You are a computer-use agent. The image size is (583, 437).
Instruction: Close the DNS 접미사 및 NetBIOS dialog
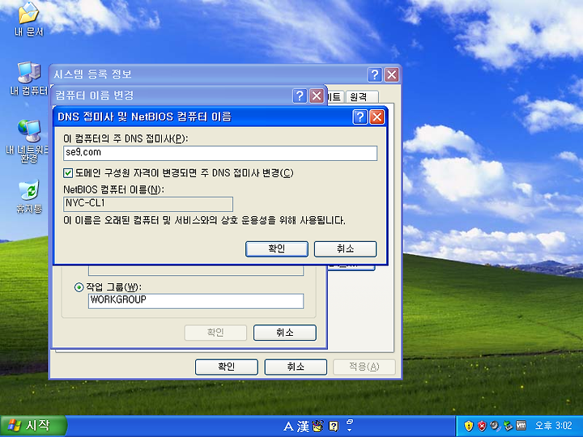pyautogui.click(x=377, y=117)
